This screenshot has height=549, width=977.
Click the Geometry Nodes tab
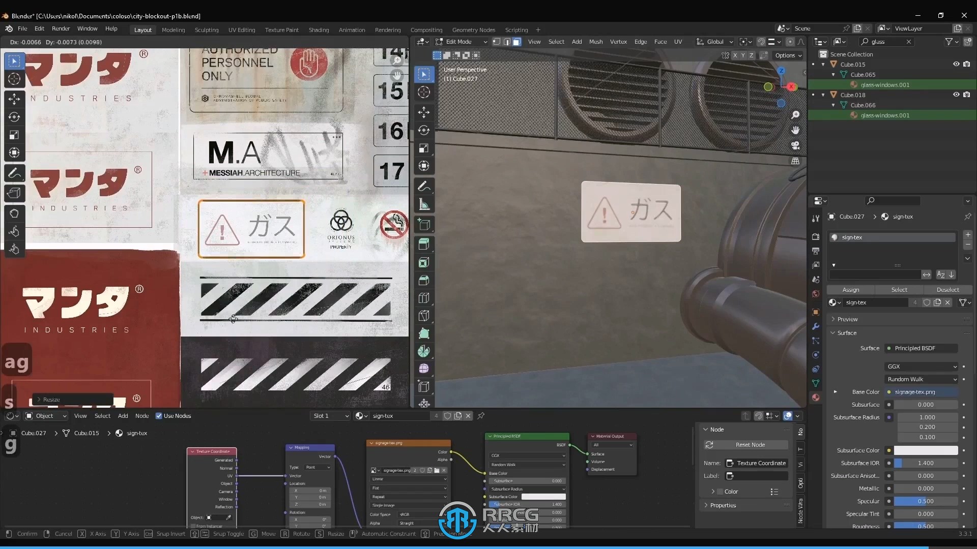pos(472,29)
